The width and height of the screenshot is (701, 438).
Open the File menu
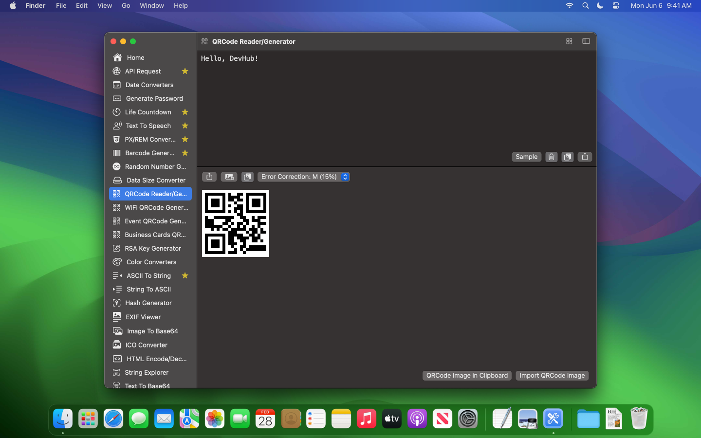[x=61, y=5]
